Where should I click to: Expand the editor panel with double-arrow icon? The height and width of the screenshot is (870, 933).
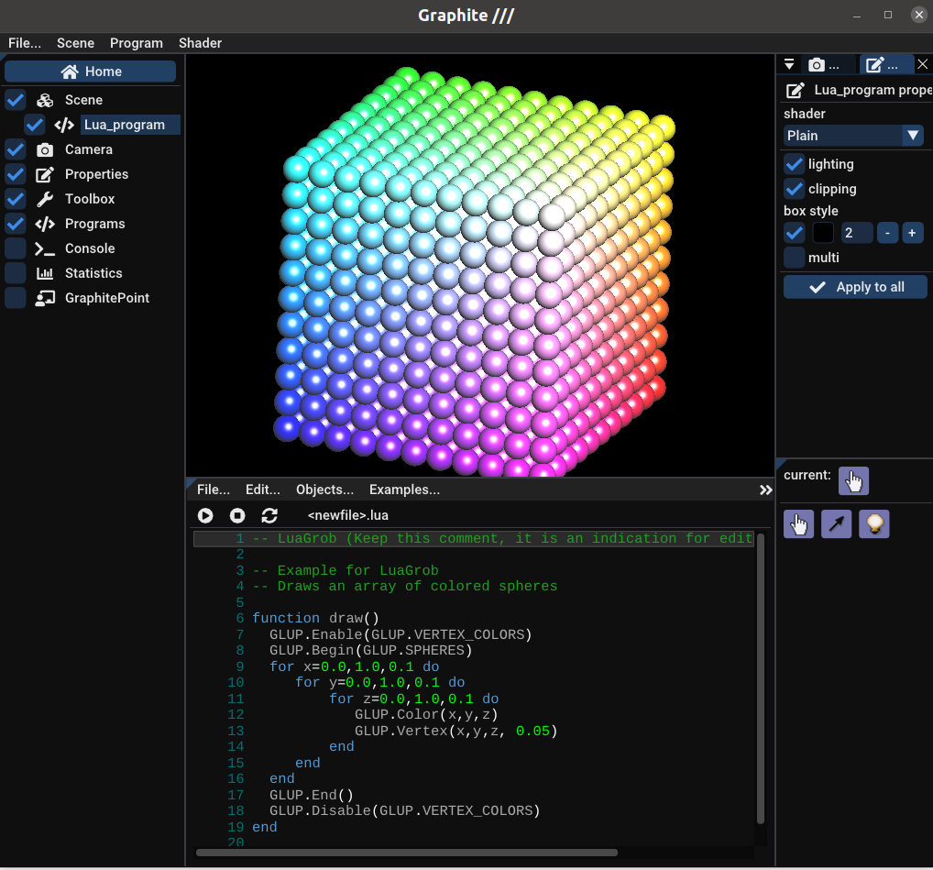coord(766,490)
